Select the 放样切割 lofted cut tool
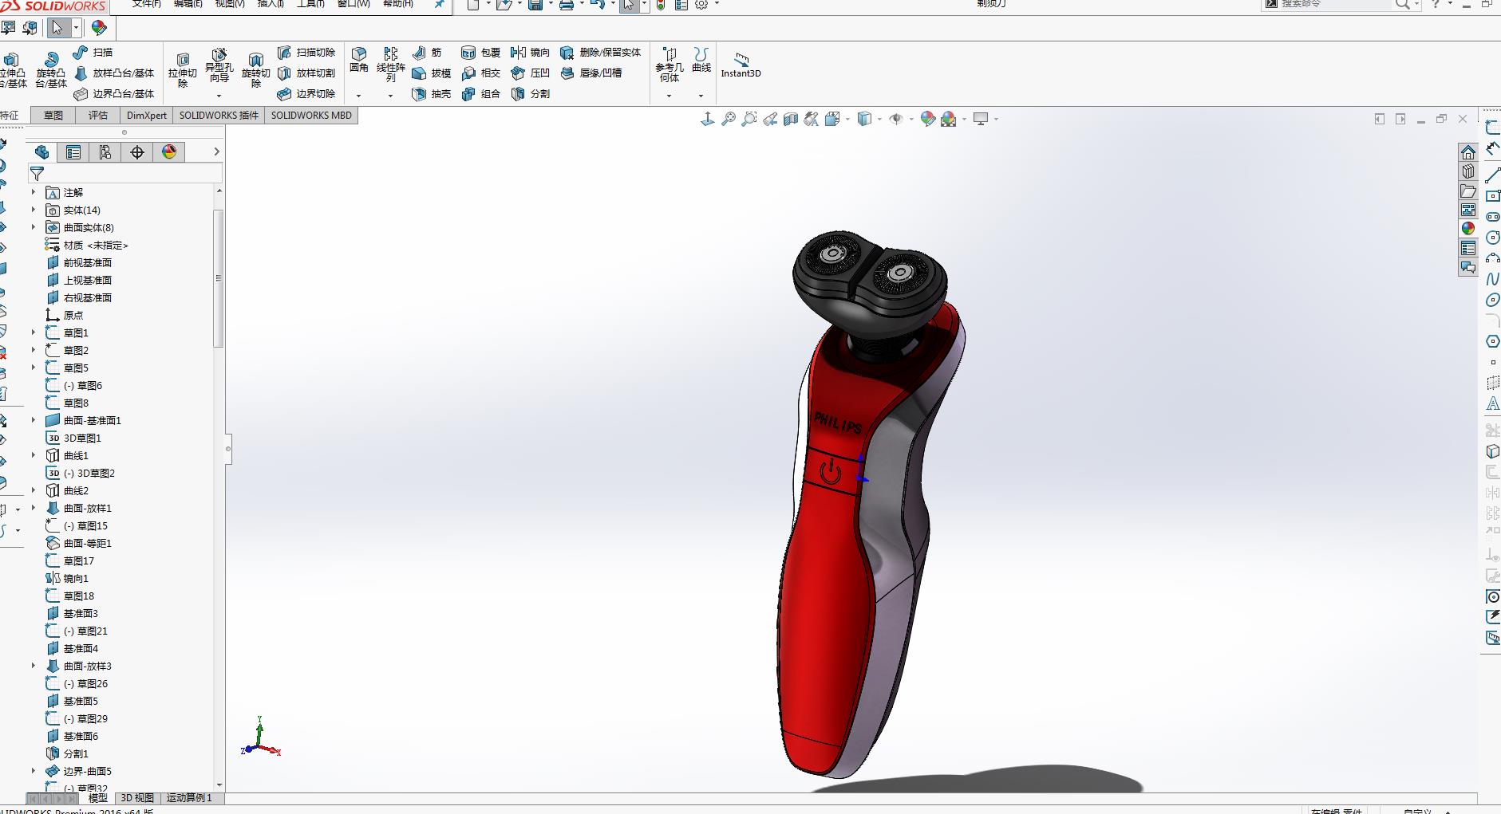The image size is (1501, 814). [306, 73]
